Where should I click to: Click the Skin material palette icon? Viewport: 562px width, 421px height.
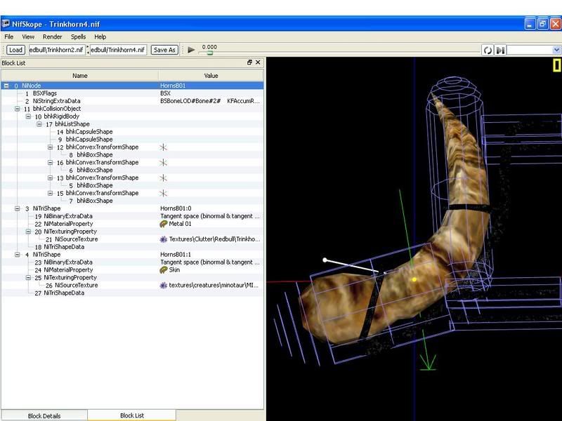coord(164,269)
